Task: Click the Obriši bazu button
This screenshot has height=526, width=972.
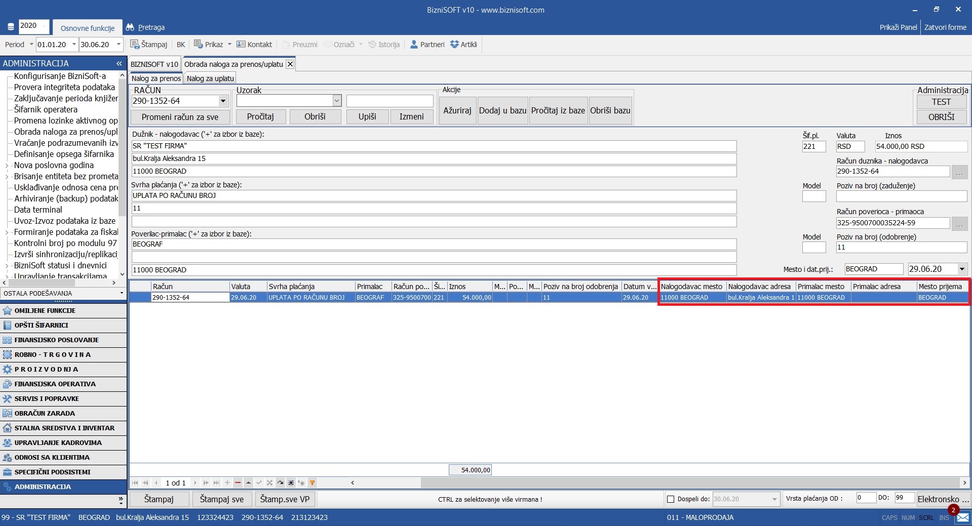Action: tap(610, 110)
